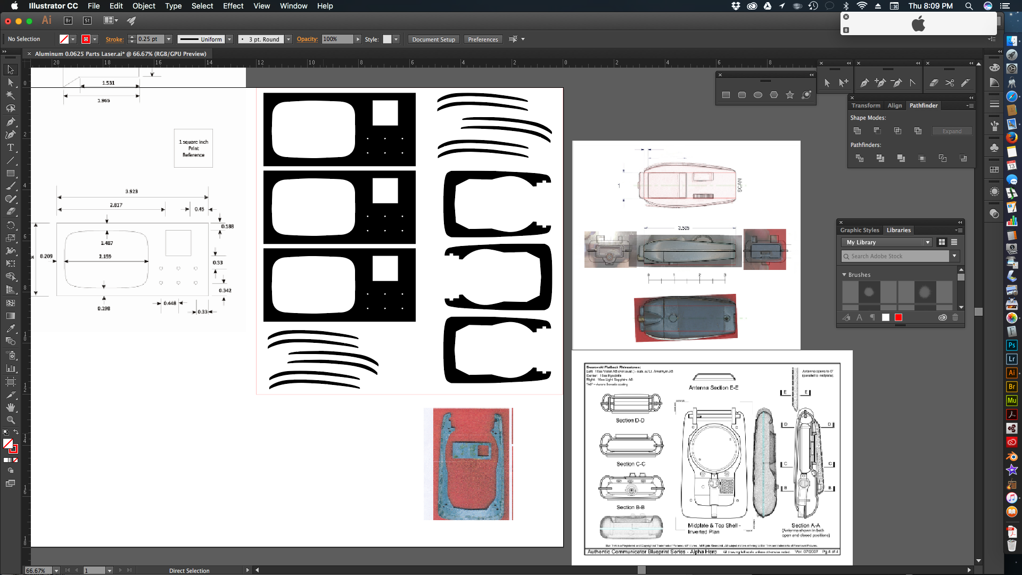The image size is (1022, 575).
Task: Select the Lasso tool
Action: coord(10,108)
